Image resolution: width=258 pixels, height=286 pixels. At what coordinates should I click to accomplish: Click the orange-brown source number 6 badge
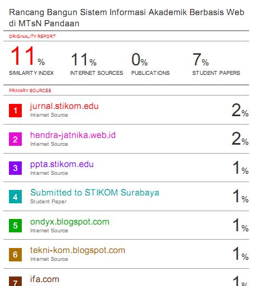click(x=15, y=255)
